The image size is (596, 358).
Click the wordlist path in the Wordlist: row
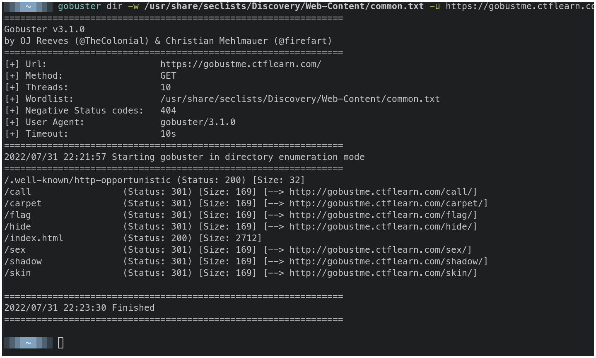pyautogui.click(x=300, y=99)
